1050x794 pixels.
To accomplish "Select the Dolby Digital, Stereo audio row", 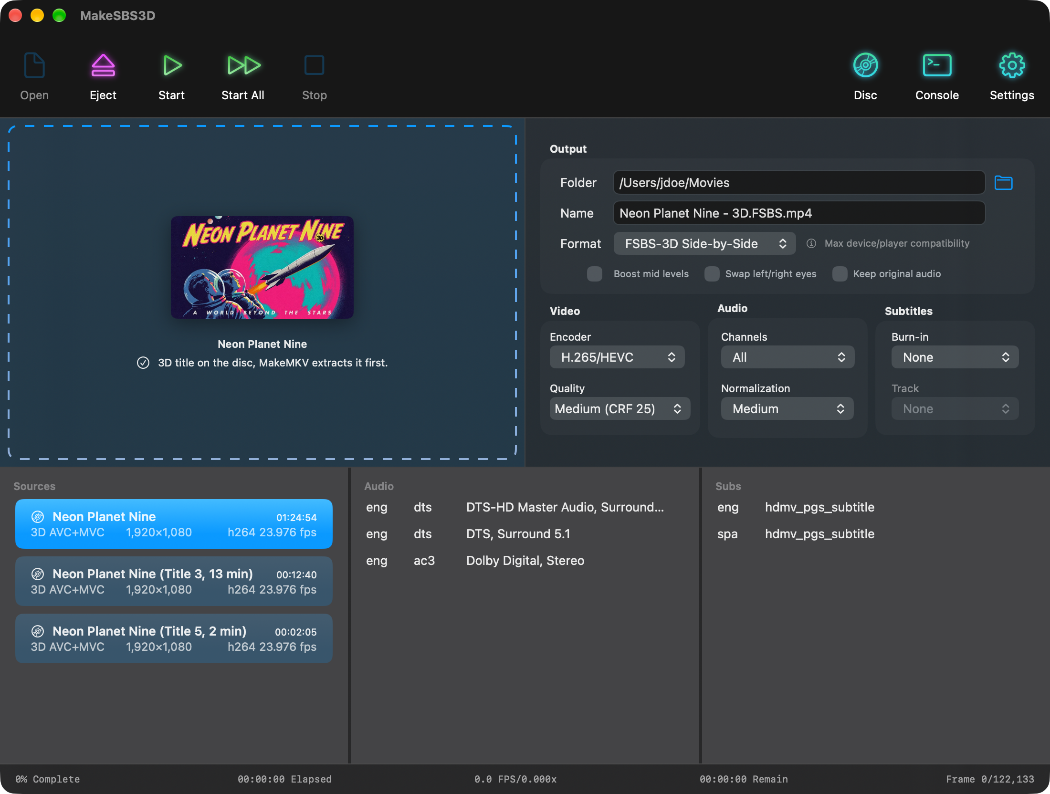I will point(524,561).
